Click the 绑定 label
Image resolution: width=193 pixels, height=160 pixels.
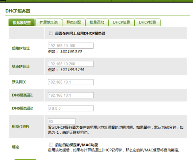click(15, 147)
